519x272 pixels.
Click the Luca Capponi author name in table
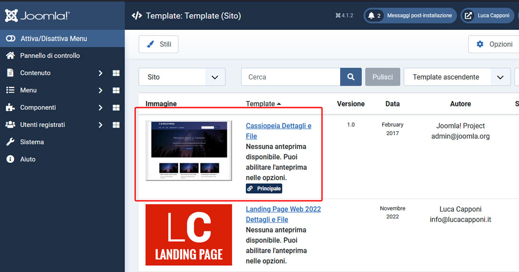click(460, 209)
